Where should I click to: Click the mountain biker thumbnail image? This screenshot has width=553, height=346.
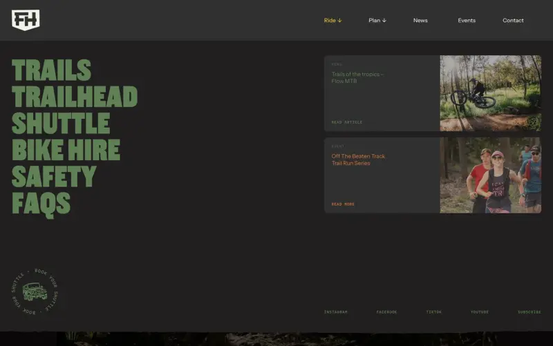pyautogui.click(x=490, y=93)
